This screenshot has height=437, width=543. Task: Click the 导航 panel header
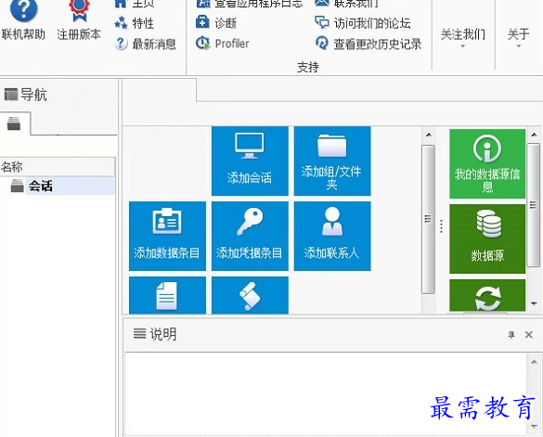point(58,95)
